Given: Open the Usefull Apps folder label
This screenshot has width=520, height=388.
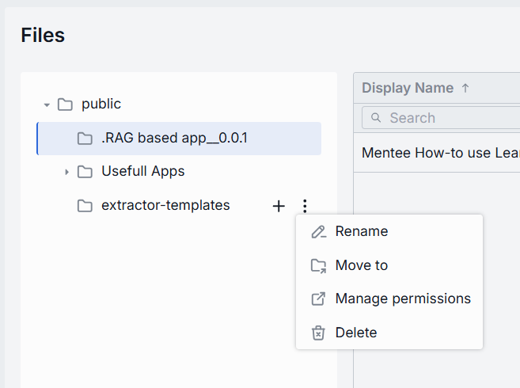Looking at the screenshot, I should pyautogui.click(x=142, y=172).
